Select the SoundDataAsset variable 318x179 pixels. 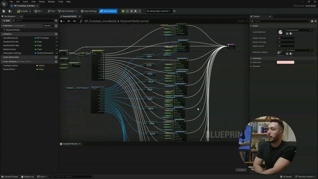(10, 38)
